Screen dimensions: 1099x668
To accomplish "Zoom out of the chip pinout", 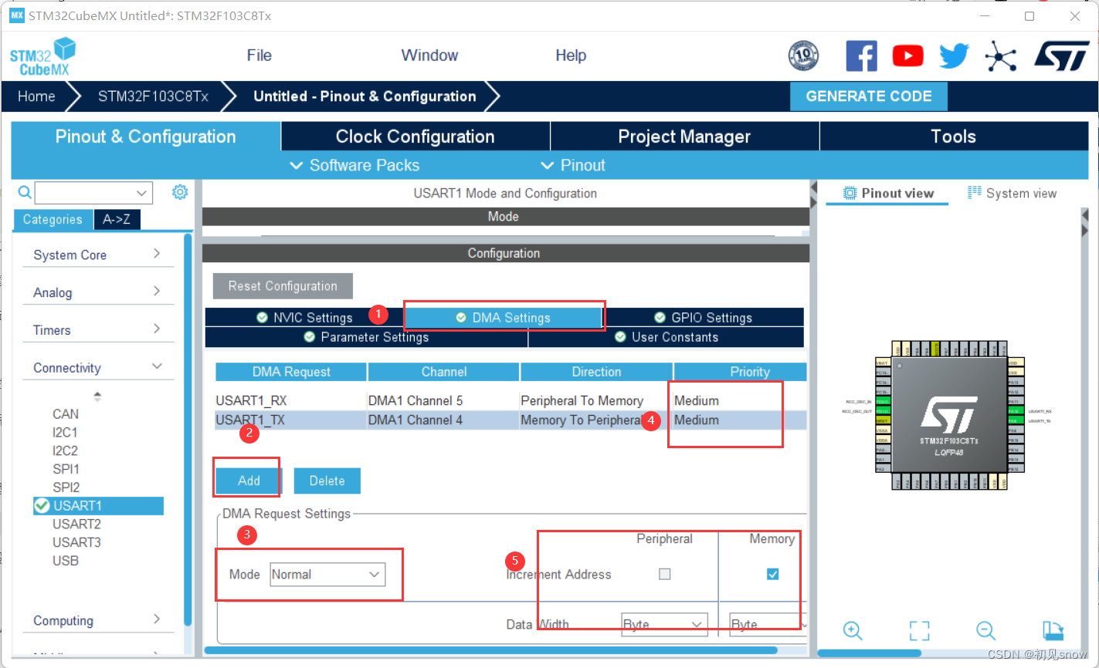I will click(985, 630).
